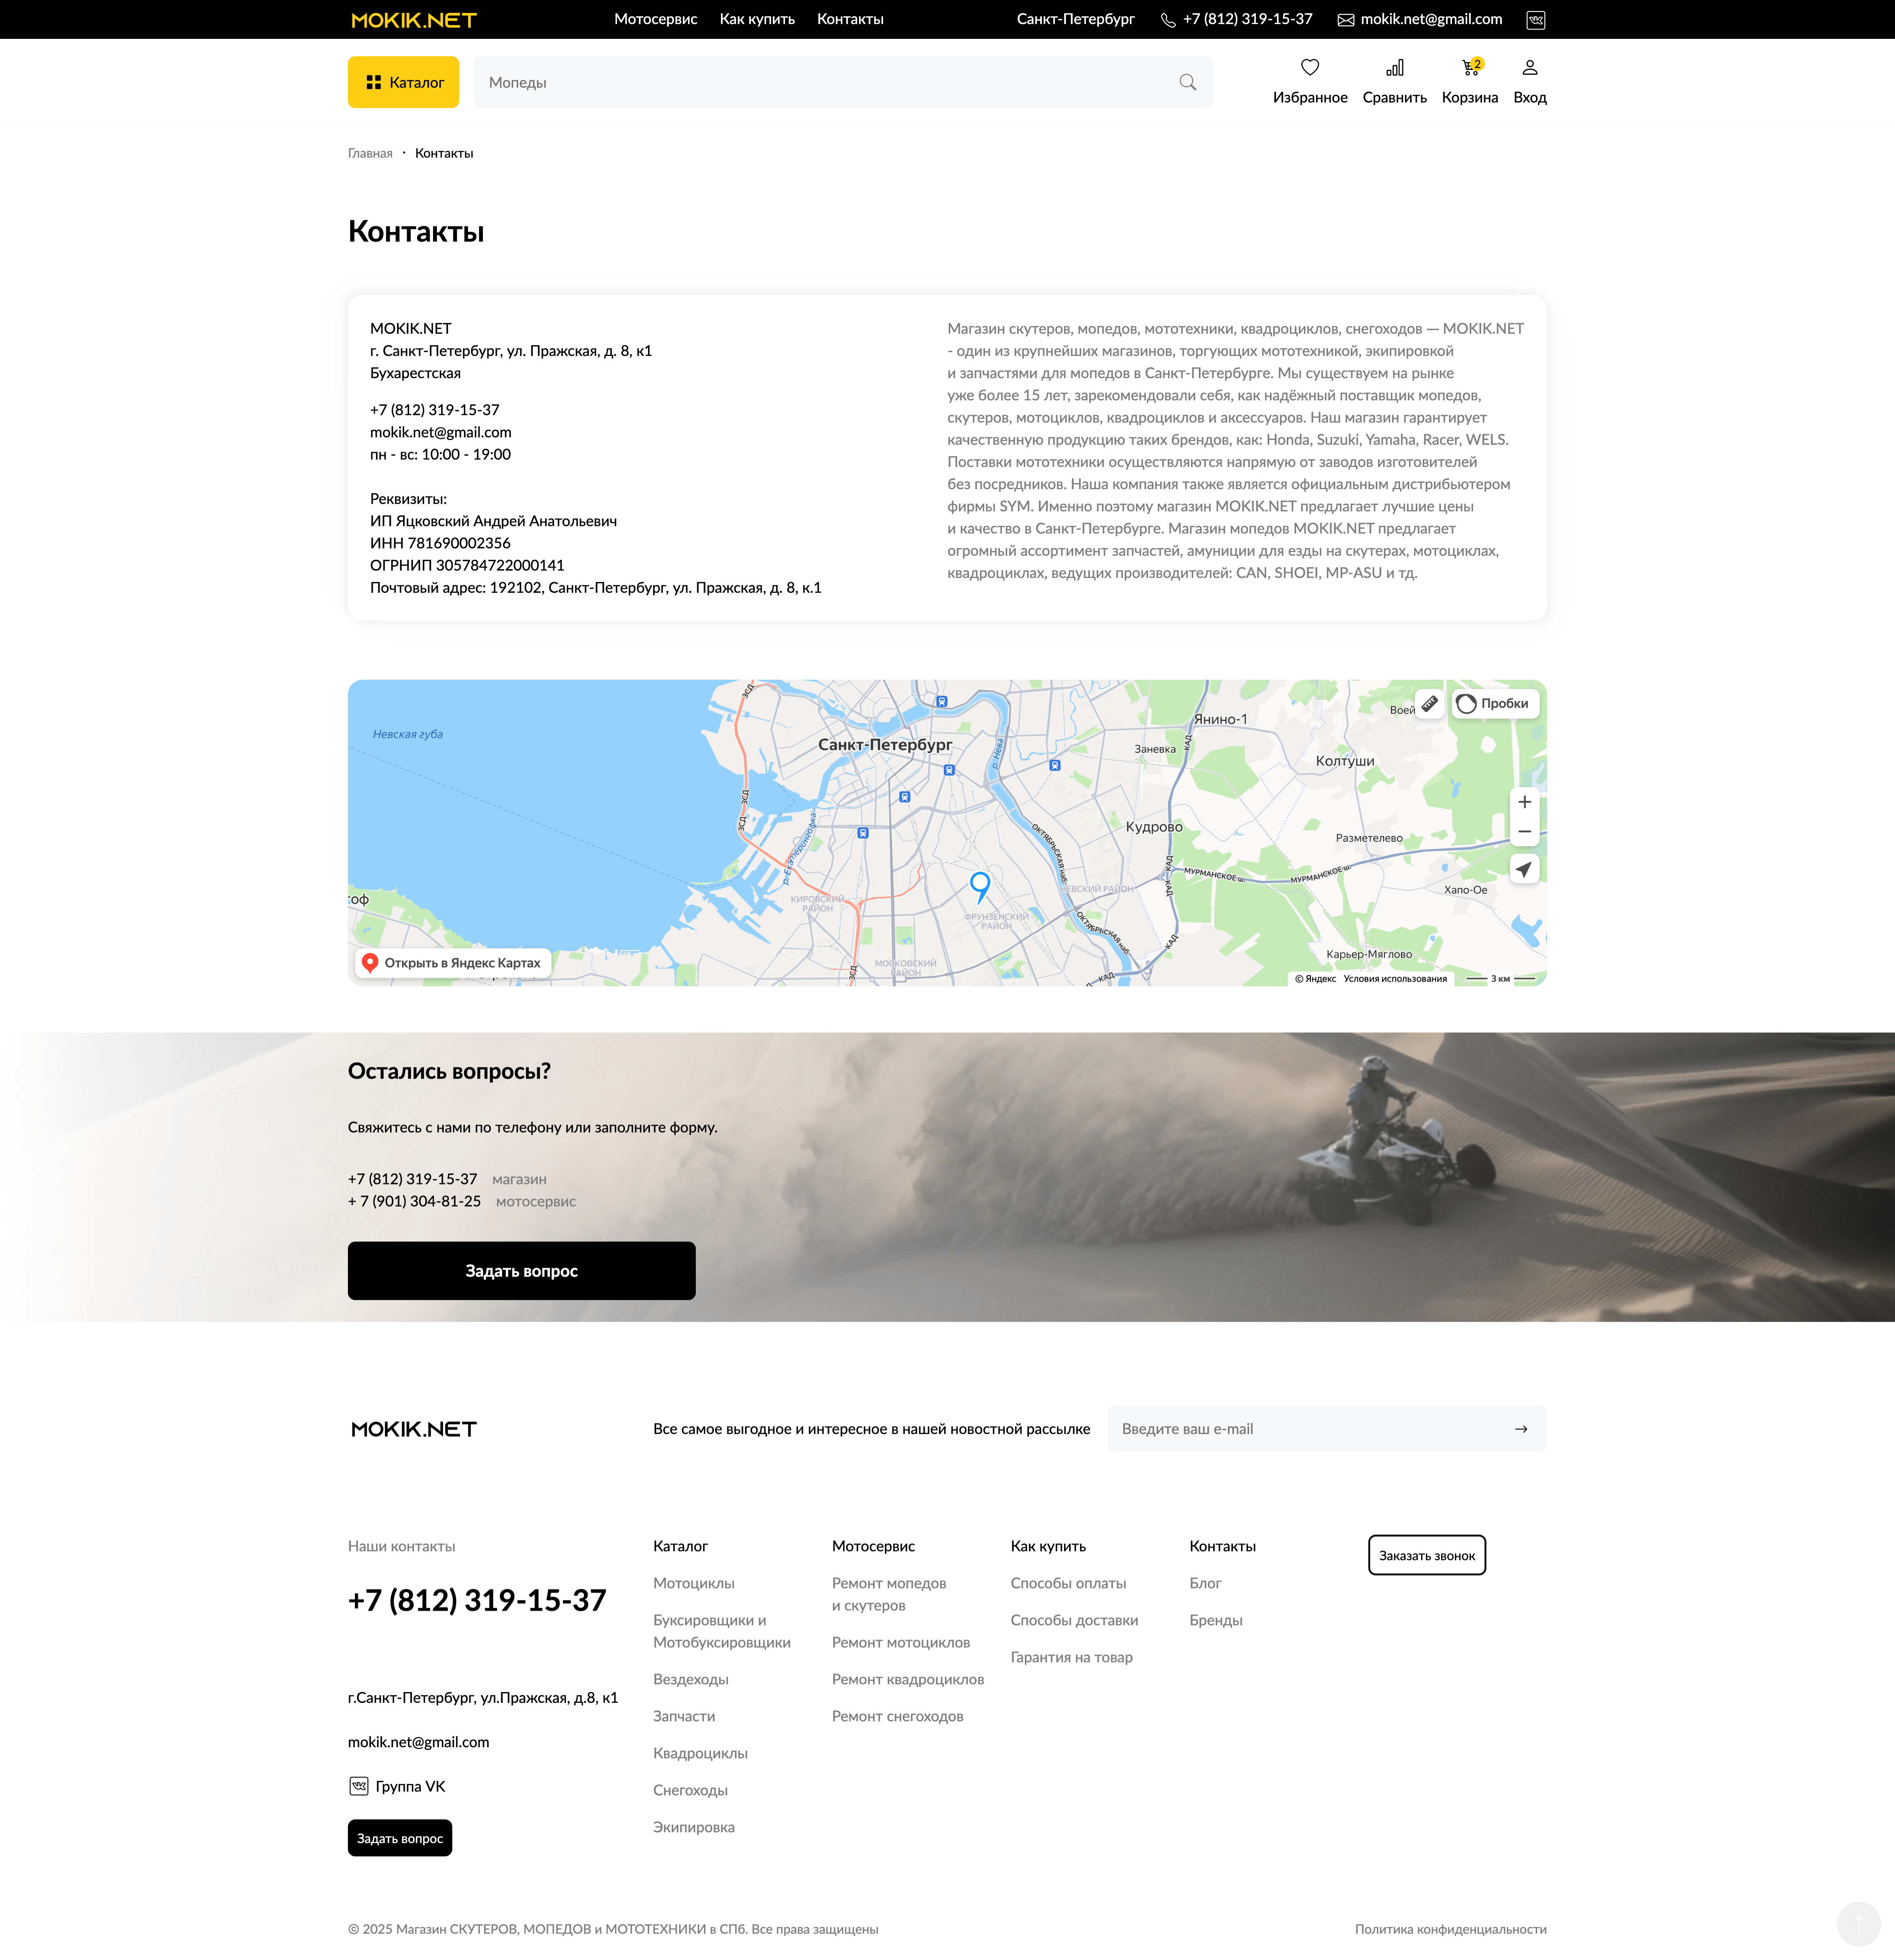
Task: Submit newsletter email with the arrow
Action: coord(1521,1429)
